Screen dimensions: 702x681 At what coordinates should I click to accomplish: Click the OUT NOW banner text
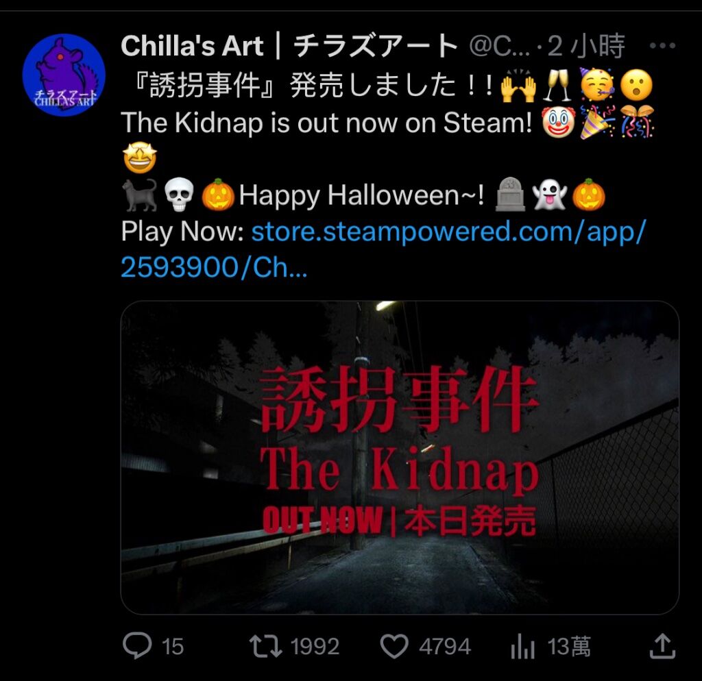click(x=323, y=520)
